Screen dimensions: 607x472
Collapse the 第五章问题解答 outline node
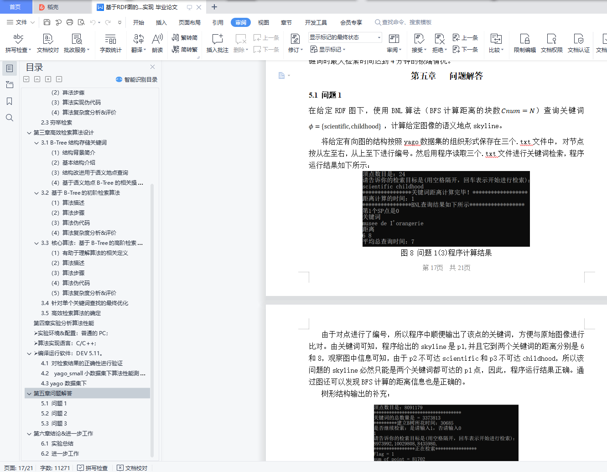[29, 394]
